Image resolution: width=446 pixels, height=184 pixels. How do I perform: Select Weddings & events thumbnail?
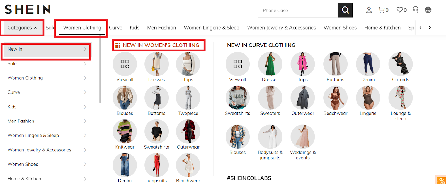(x=303, y=137)
